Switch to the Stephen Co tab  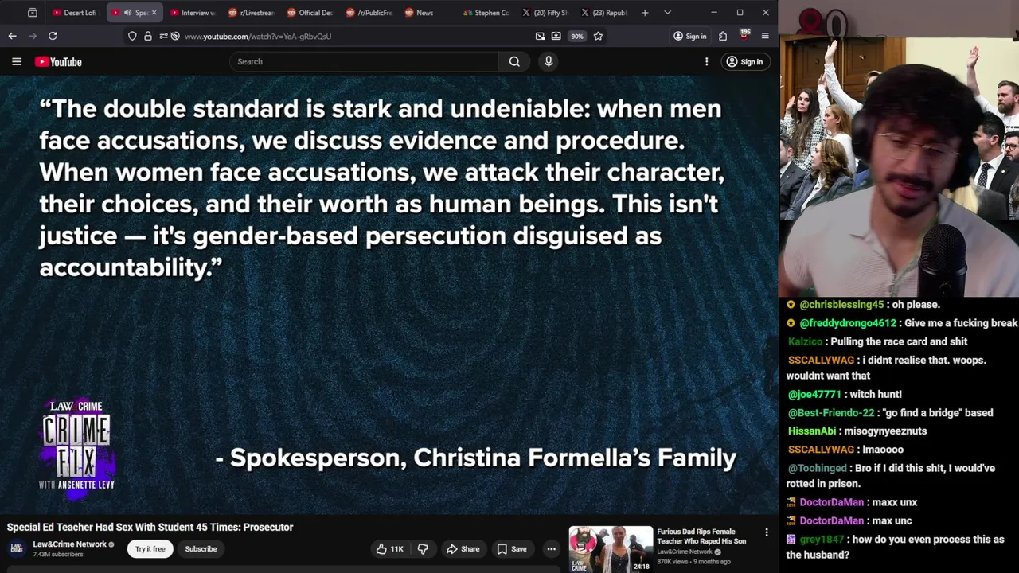486,13
